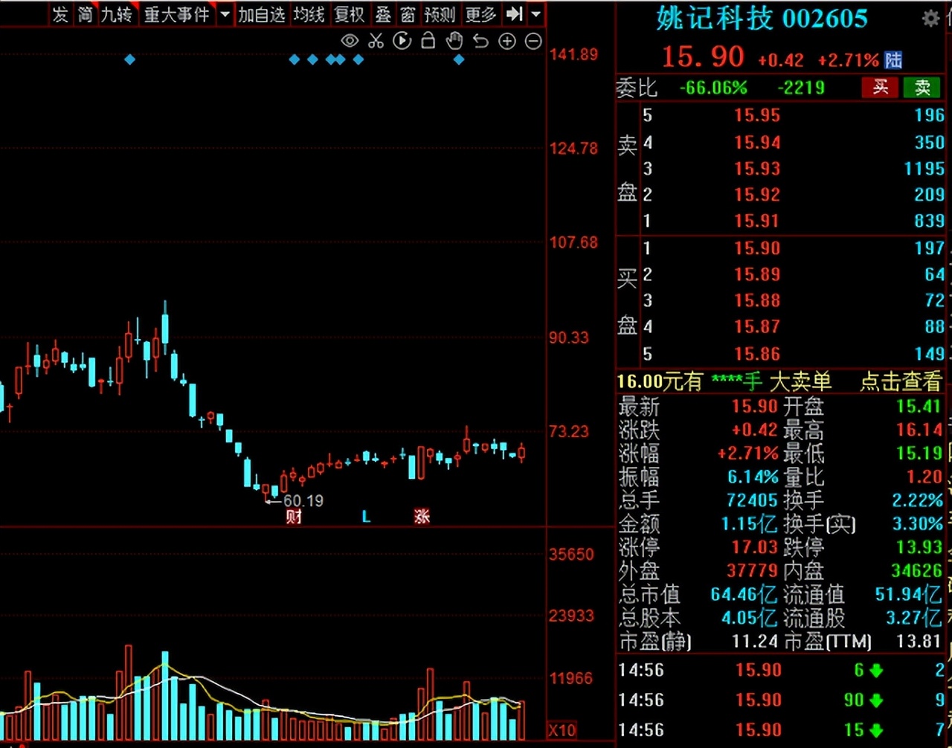Click the current price 15.90 header
This screenshot has width=952, height=748.
[703, 57]
